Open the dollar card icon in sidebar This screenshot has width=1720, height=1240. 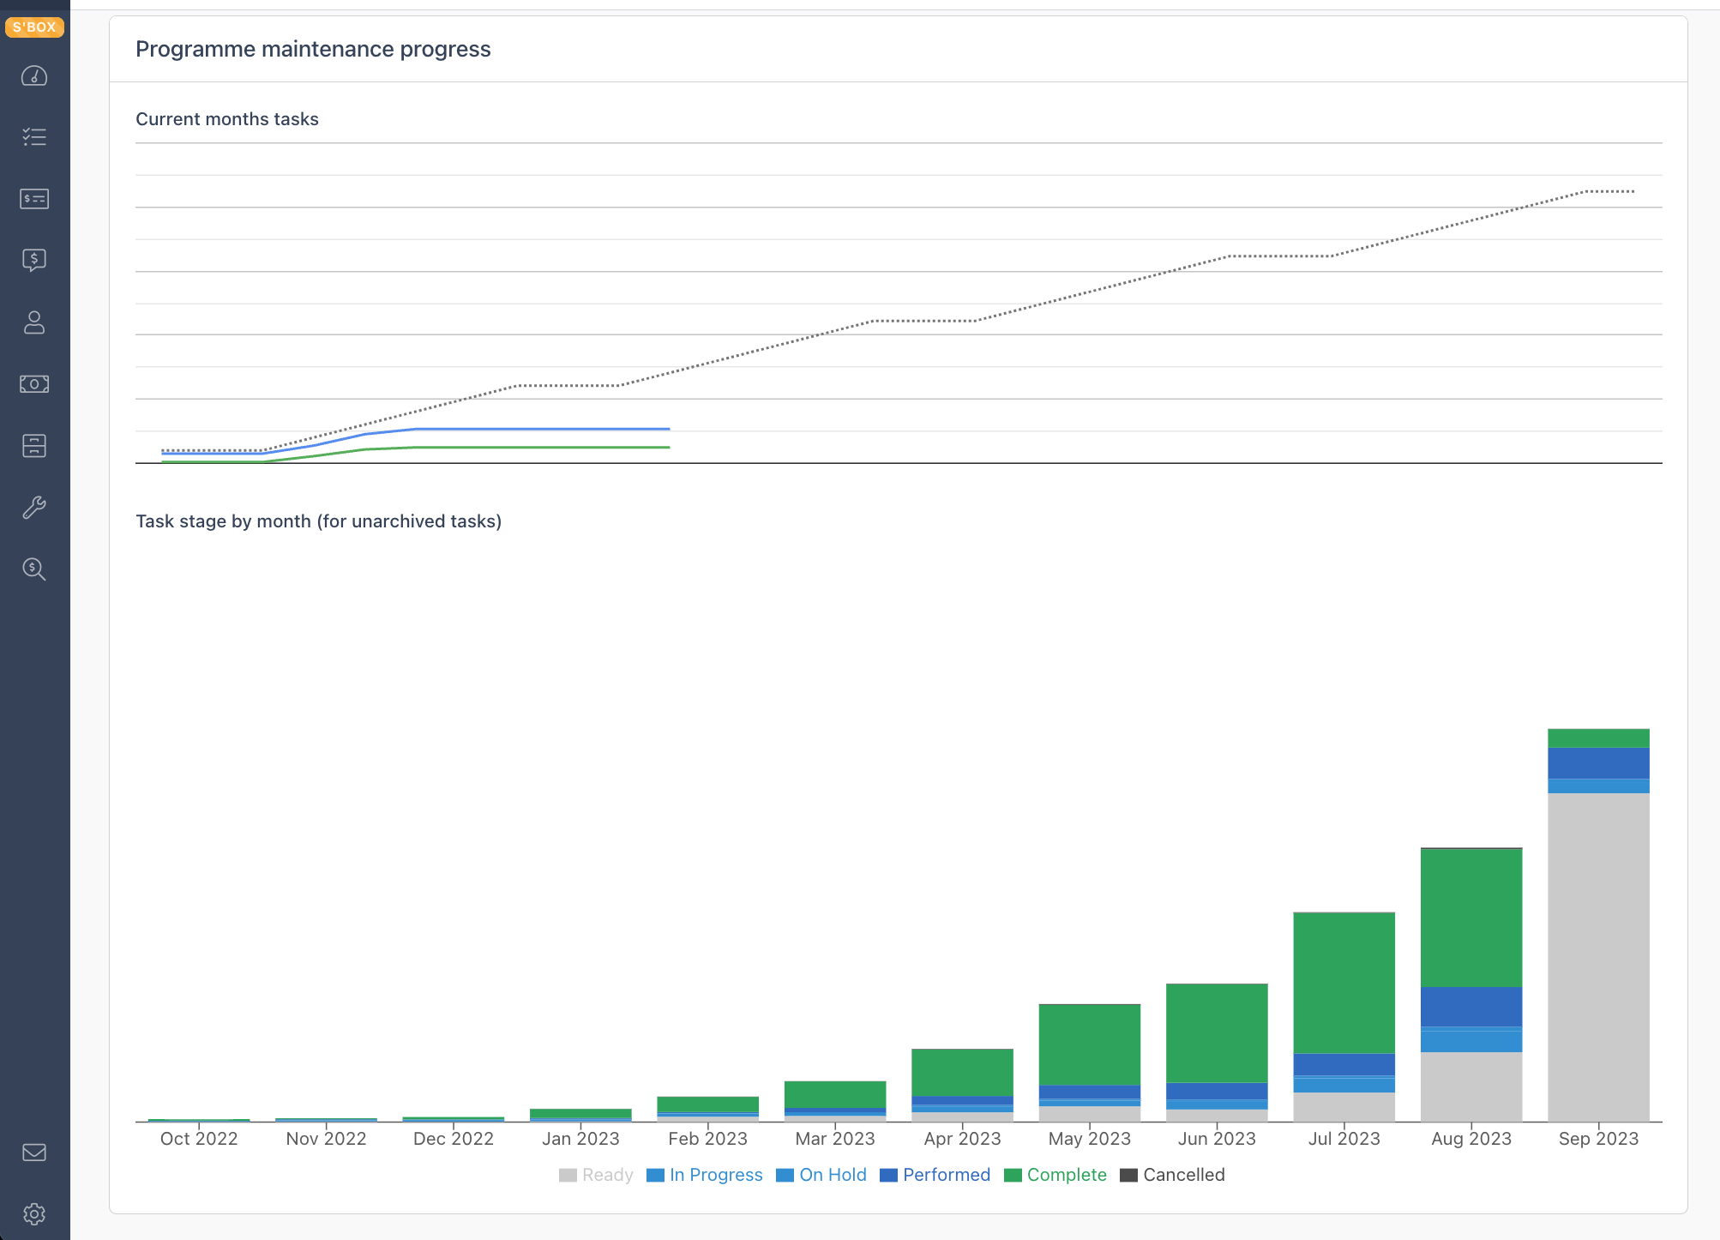pos(34,199)
